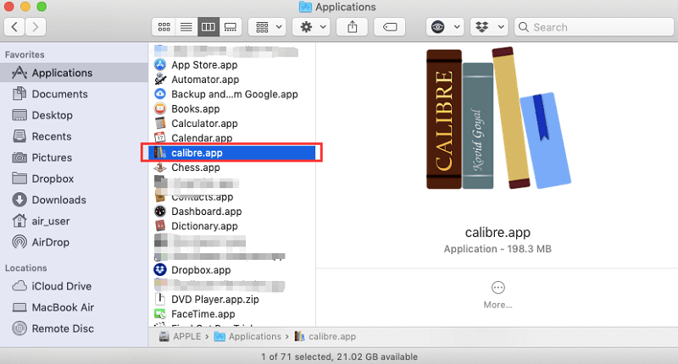The image size is (678, 364).
Task: Open the eye Quick Look dropdown
Action: (445, 27)
